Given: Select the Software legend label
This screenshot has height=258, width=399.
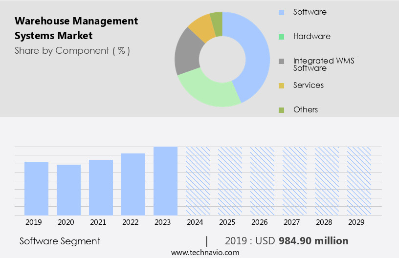Looking at the screenshot, I should 310,12.
